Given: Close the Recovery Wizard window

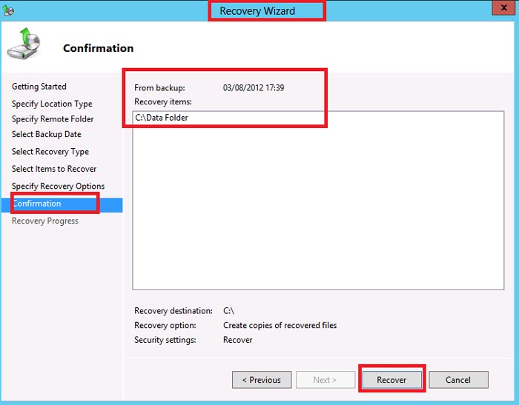Looking at the screenshot, I should [x=503, y=7].
